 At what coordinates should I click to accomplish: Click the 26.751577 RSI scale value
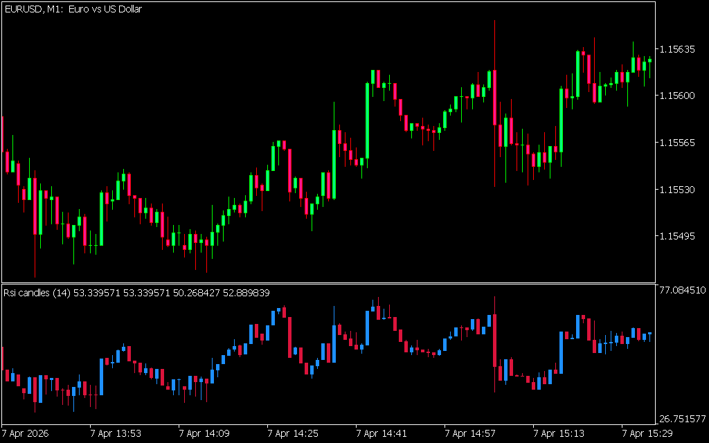tap(682, 419)
